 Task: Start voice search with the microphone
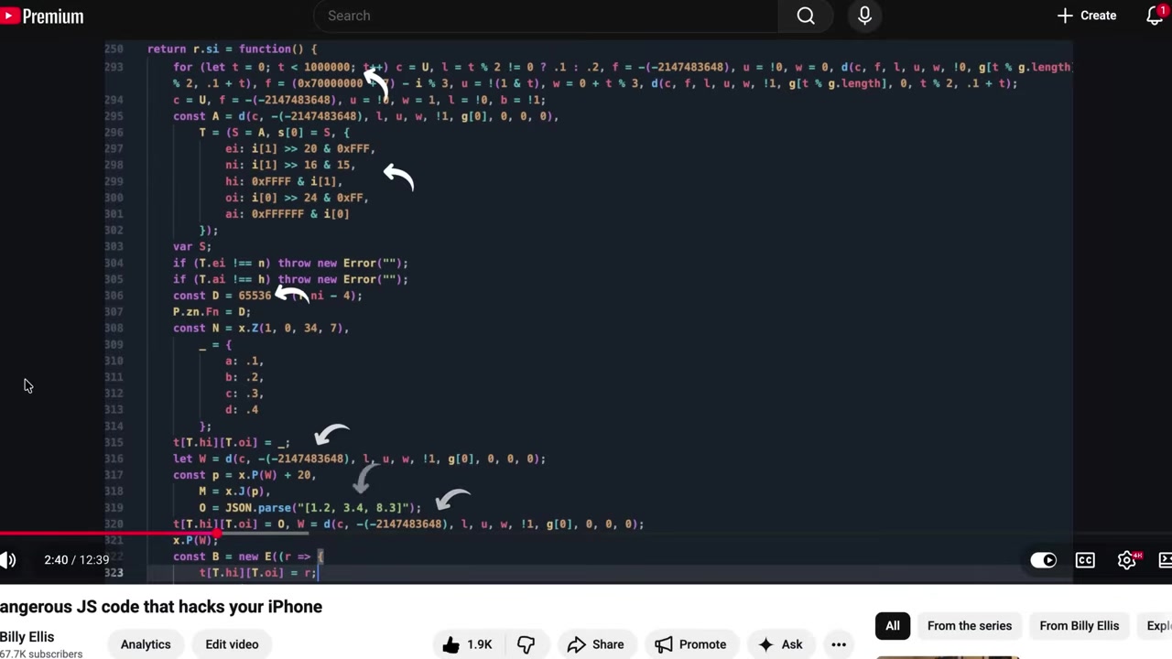[x=864, y=16]
